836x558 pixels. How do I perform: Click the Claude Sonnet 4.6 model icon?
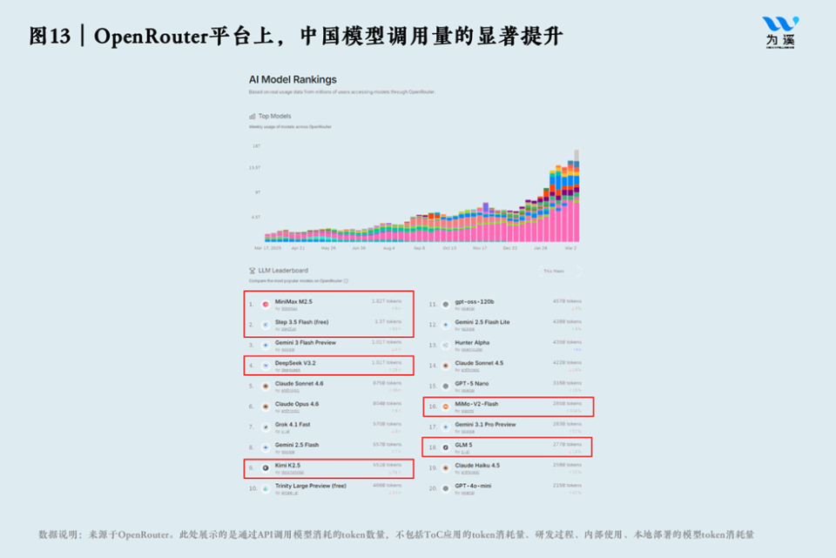click(x=266, y=386)
